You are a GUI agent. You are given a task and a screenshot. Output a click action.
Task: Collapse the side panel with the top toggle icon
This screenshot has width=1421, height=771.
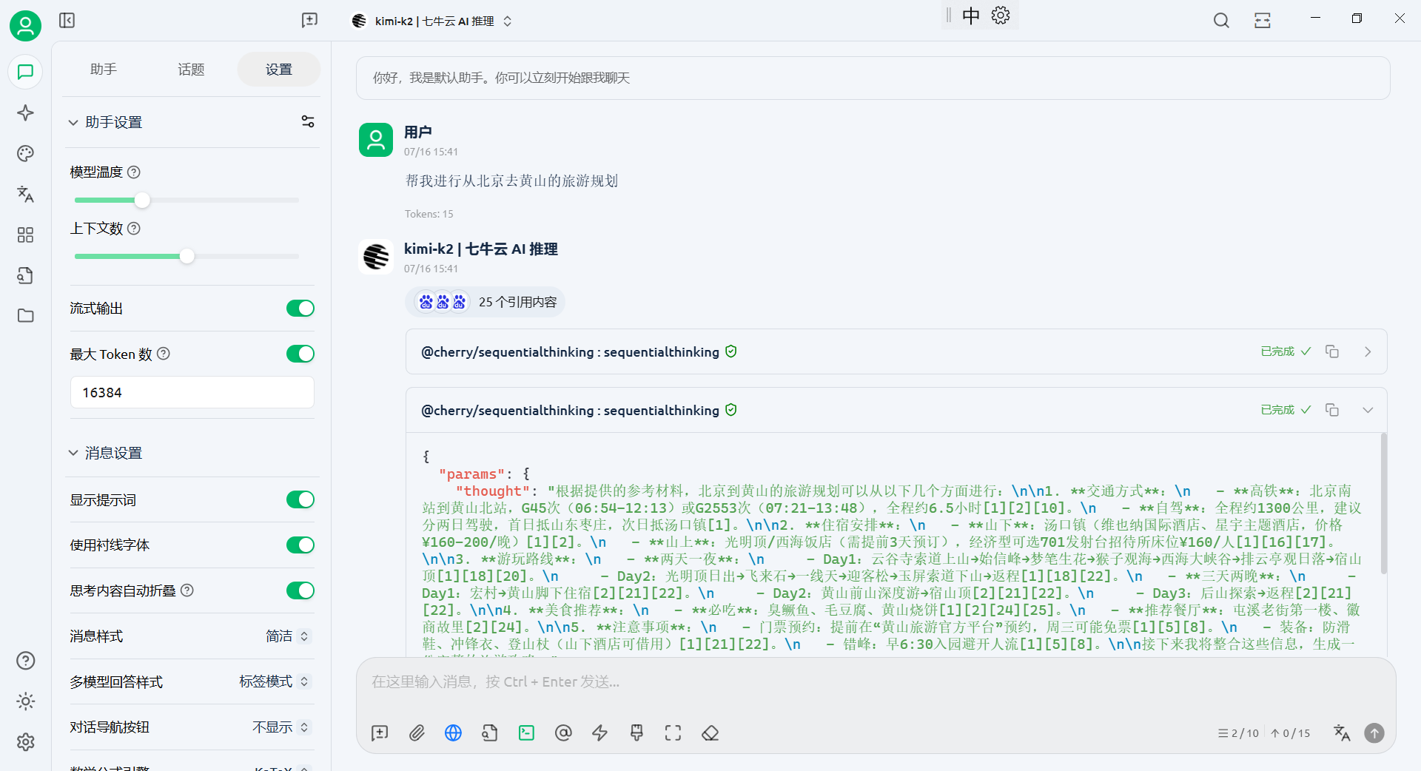pos(67,20)
